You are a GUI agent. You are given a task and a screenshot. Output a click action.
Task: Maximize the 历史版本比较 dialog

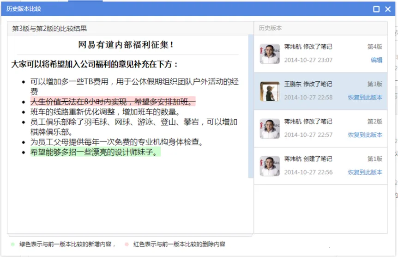376,9
